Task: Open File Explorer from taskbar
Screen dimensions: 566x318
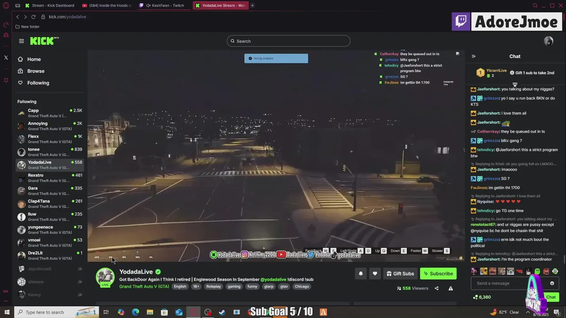Action: [x=150, y=312]
